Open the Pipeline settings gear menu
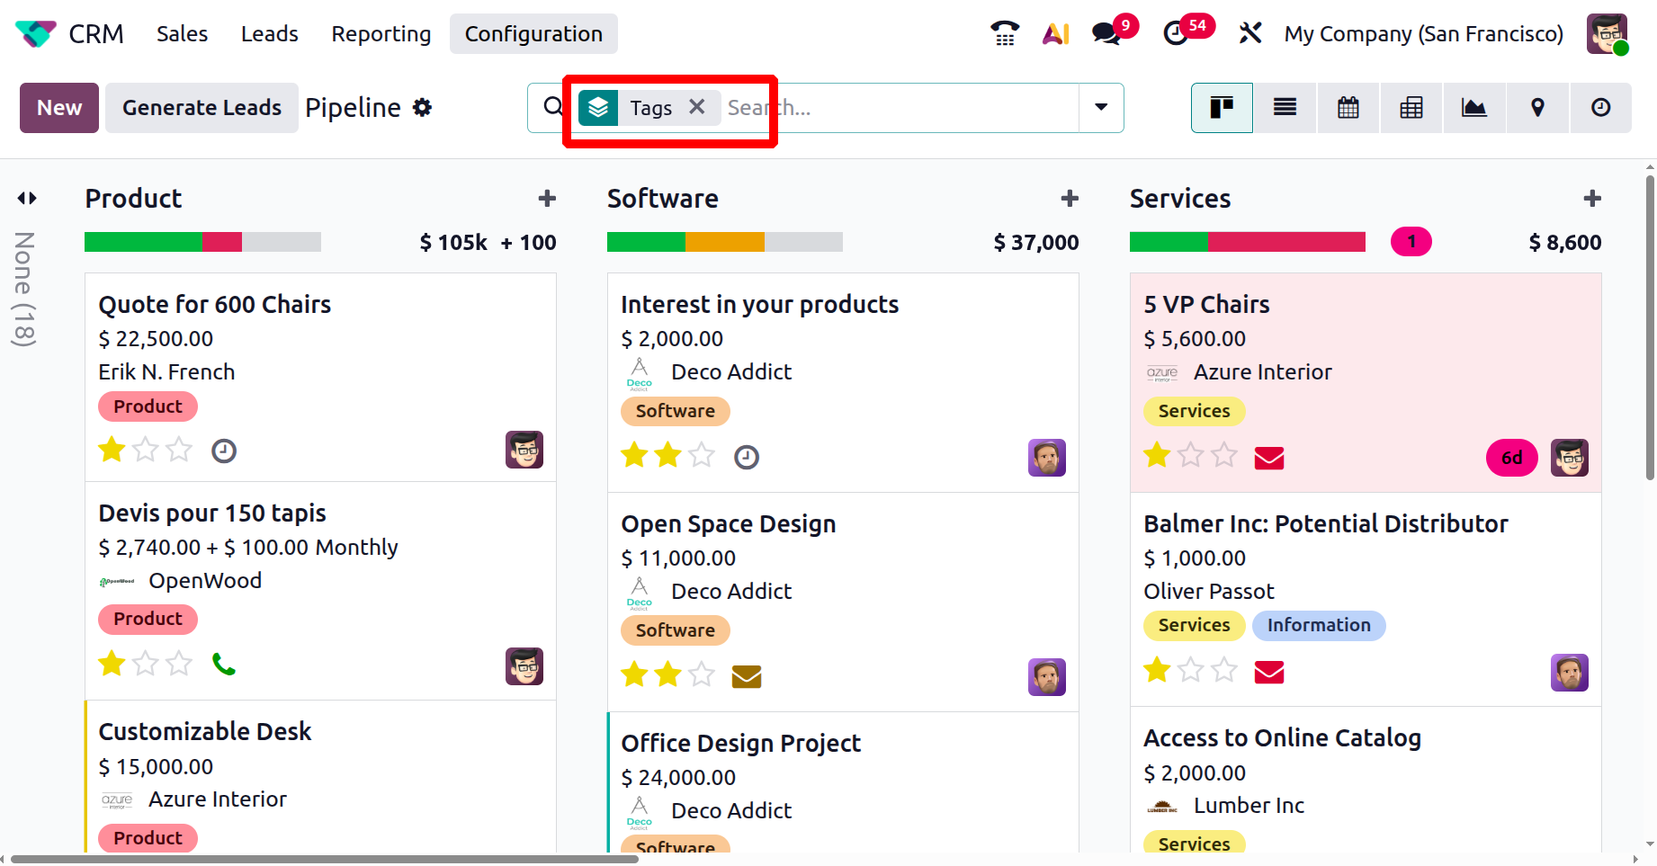1657x866 pixels. [422, 108]
